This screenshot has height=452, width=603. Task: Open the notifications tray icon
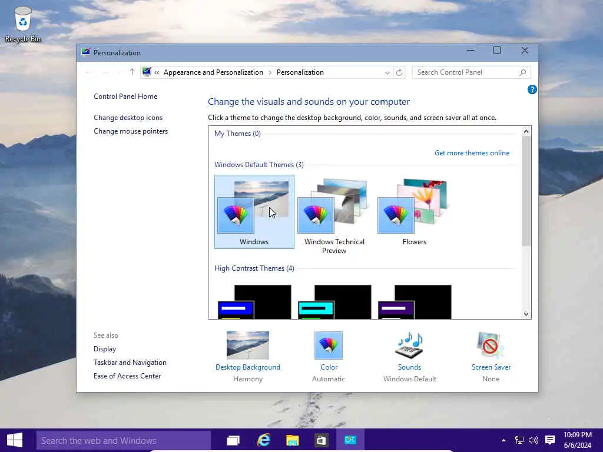click(x=550, y=440)
